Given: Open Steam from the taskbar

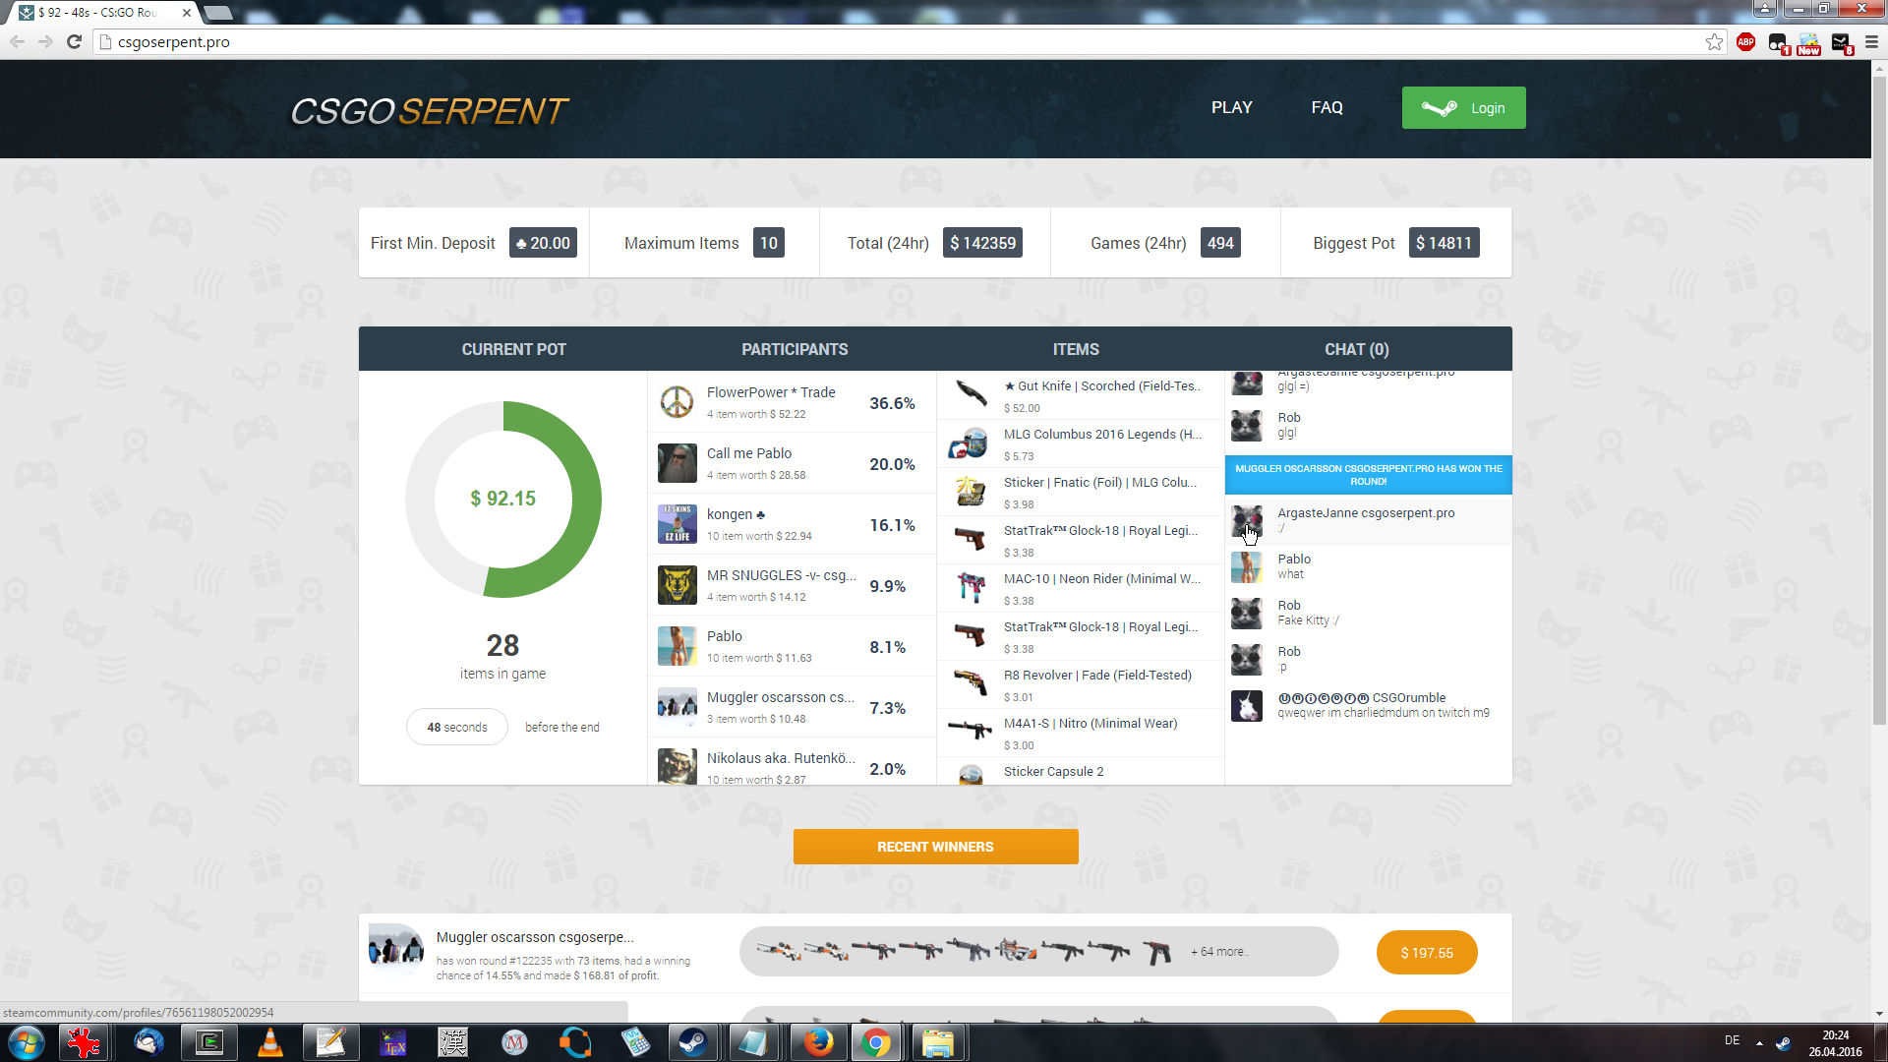Looking at the screenshot, I should pyautogui.click(x=692, y=1041).
